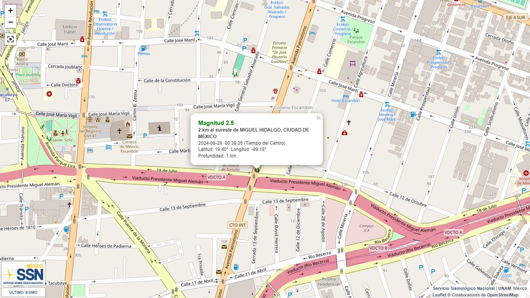Viewport: 530px width, 298px height.
Task: Click the Pemex fuel station icon
Action: [x=143, y=48]
